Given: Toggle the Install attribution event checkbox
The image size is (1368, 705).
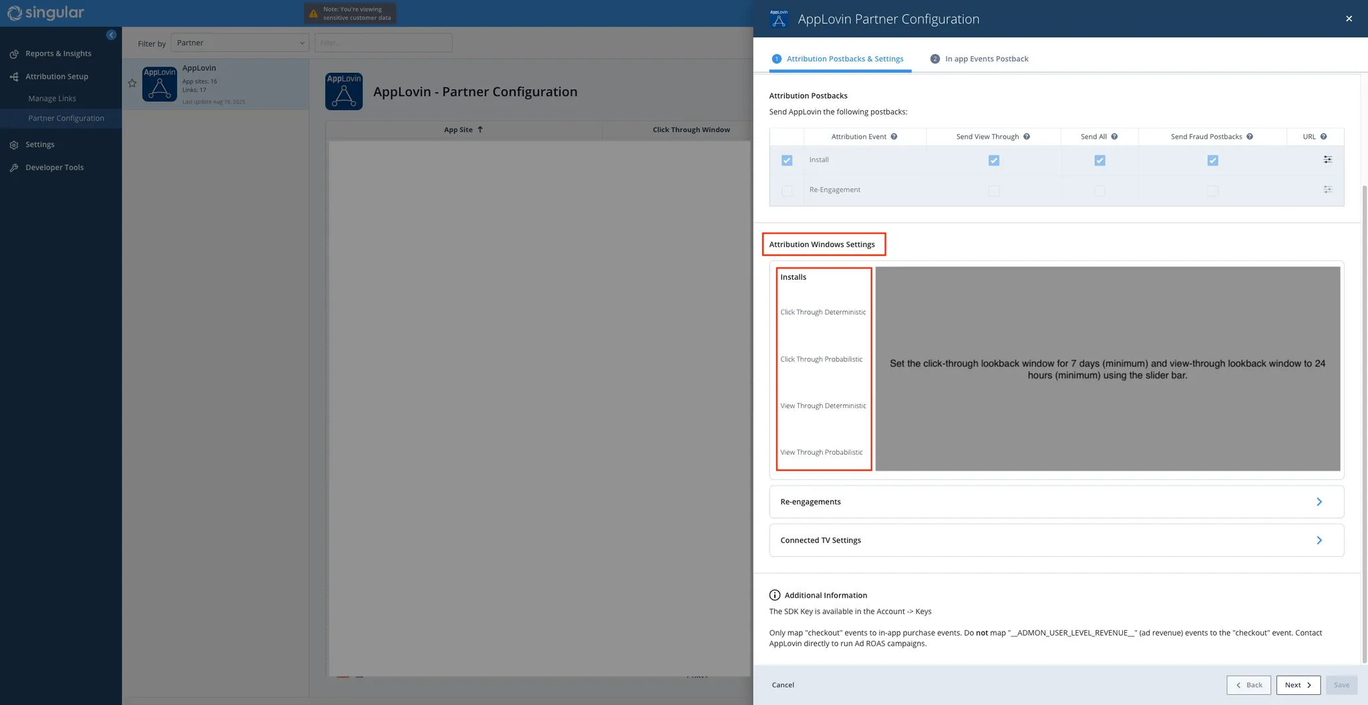Looking at the screenshot, I should click(787, 160).
